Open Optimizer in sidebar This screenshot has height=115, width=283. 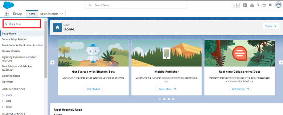(x=7, y=82)
